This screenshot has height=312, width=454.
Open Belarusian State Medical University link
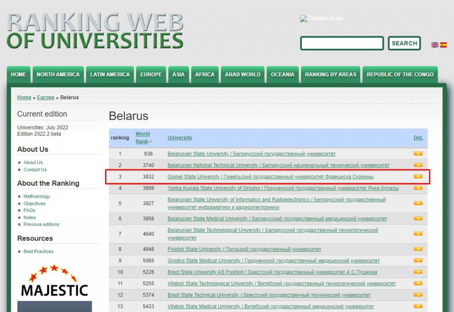click(277, 218)
